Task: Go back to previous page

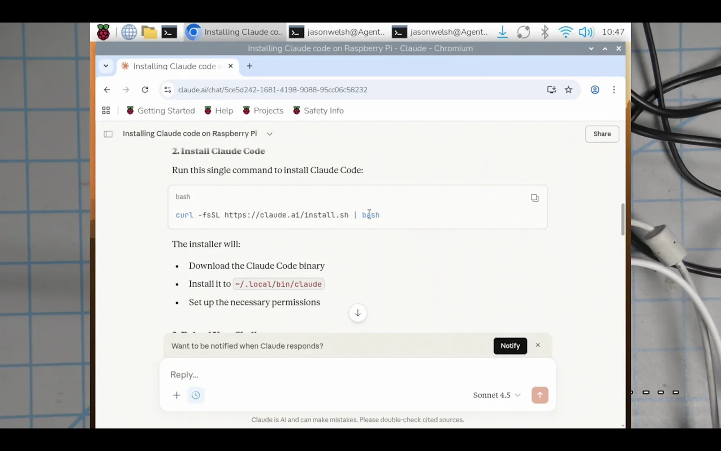Action: (107, 90)
